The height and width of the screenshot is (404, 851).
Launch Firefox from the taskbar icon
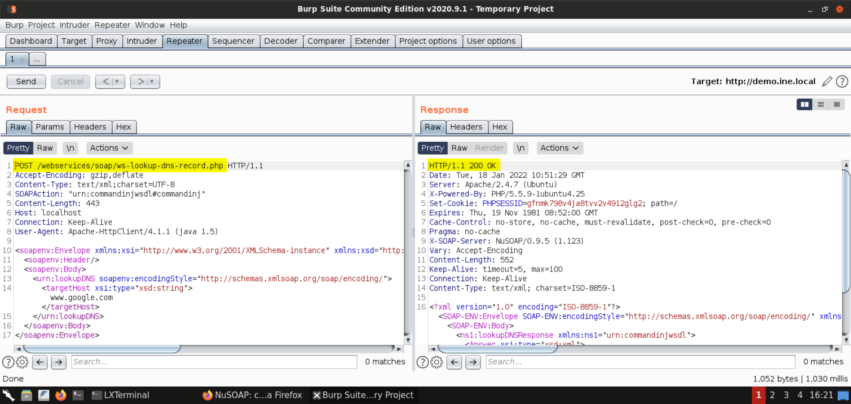pos(61,395)
